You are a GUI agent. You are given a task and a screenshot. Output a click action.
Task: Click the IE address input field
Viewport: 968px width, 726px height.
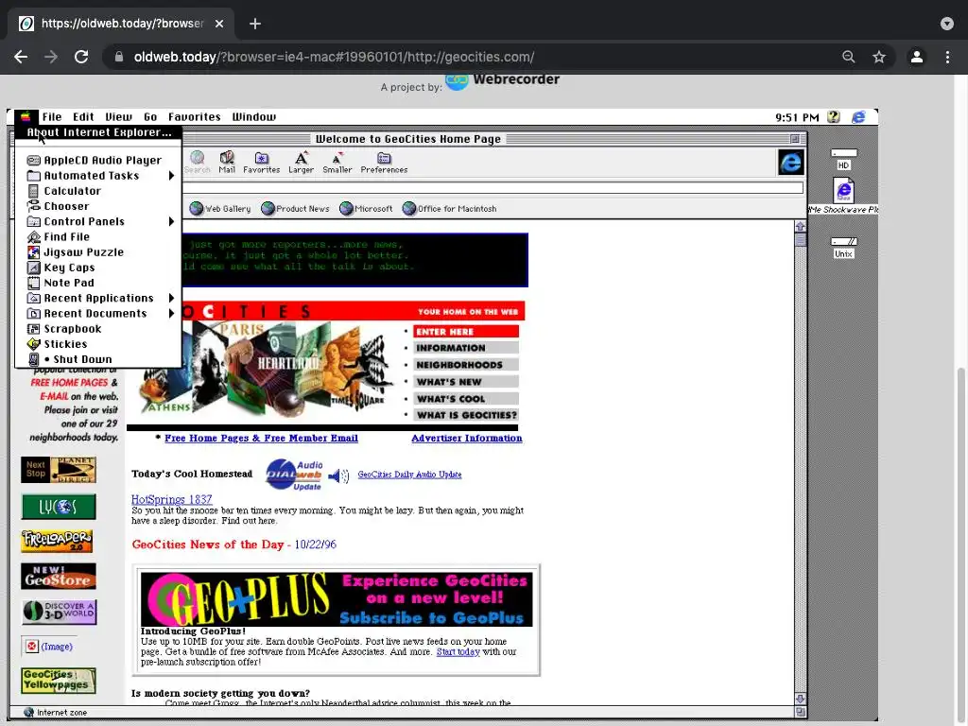tap(493, 188)
